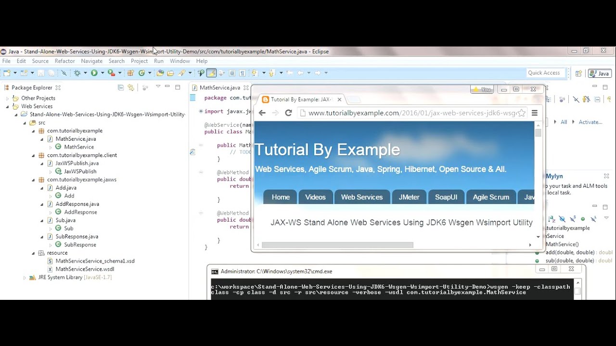Open the Window menu
616x346 pixels.
pos(180,61)
